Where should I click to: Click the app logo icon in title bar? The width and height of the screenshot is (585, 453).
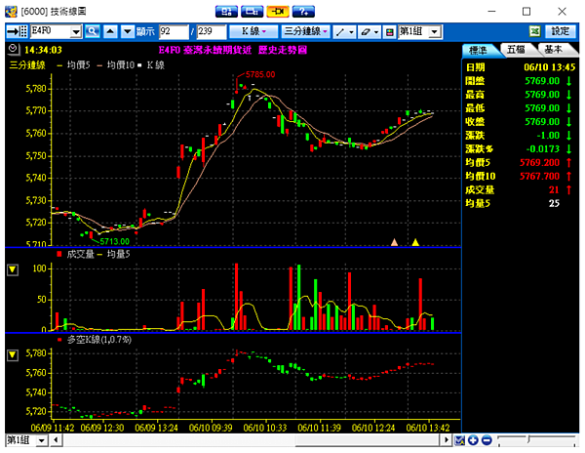[11, 12]
